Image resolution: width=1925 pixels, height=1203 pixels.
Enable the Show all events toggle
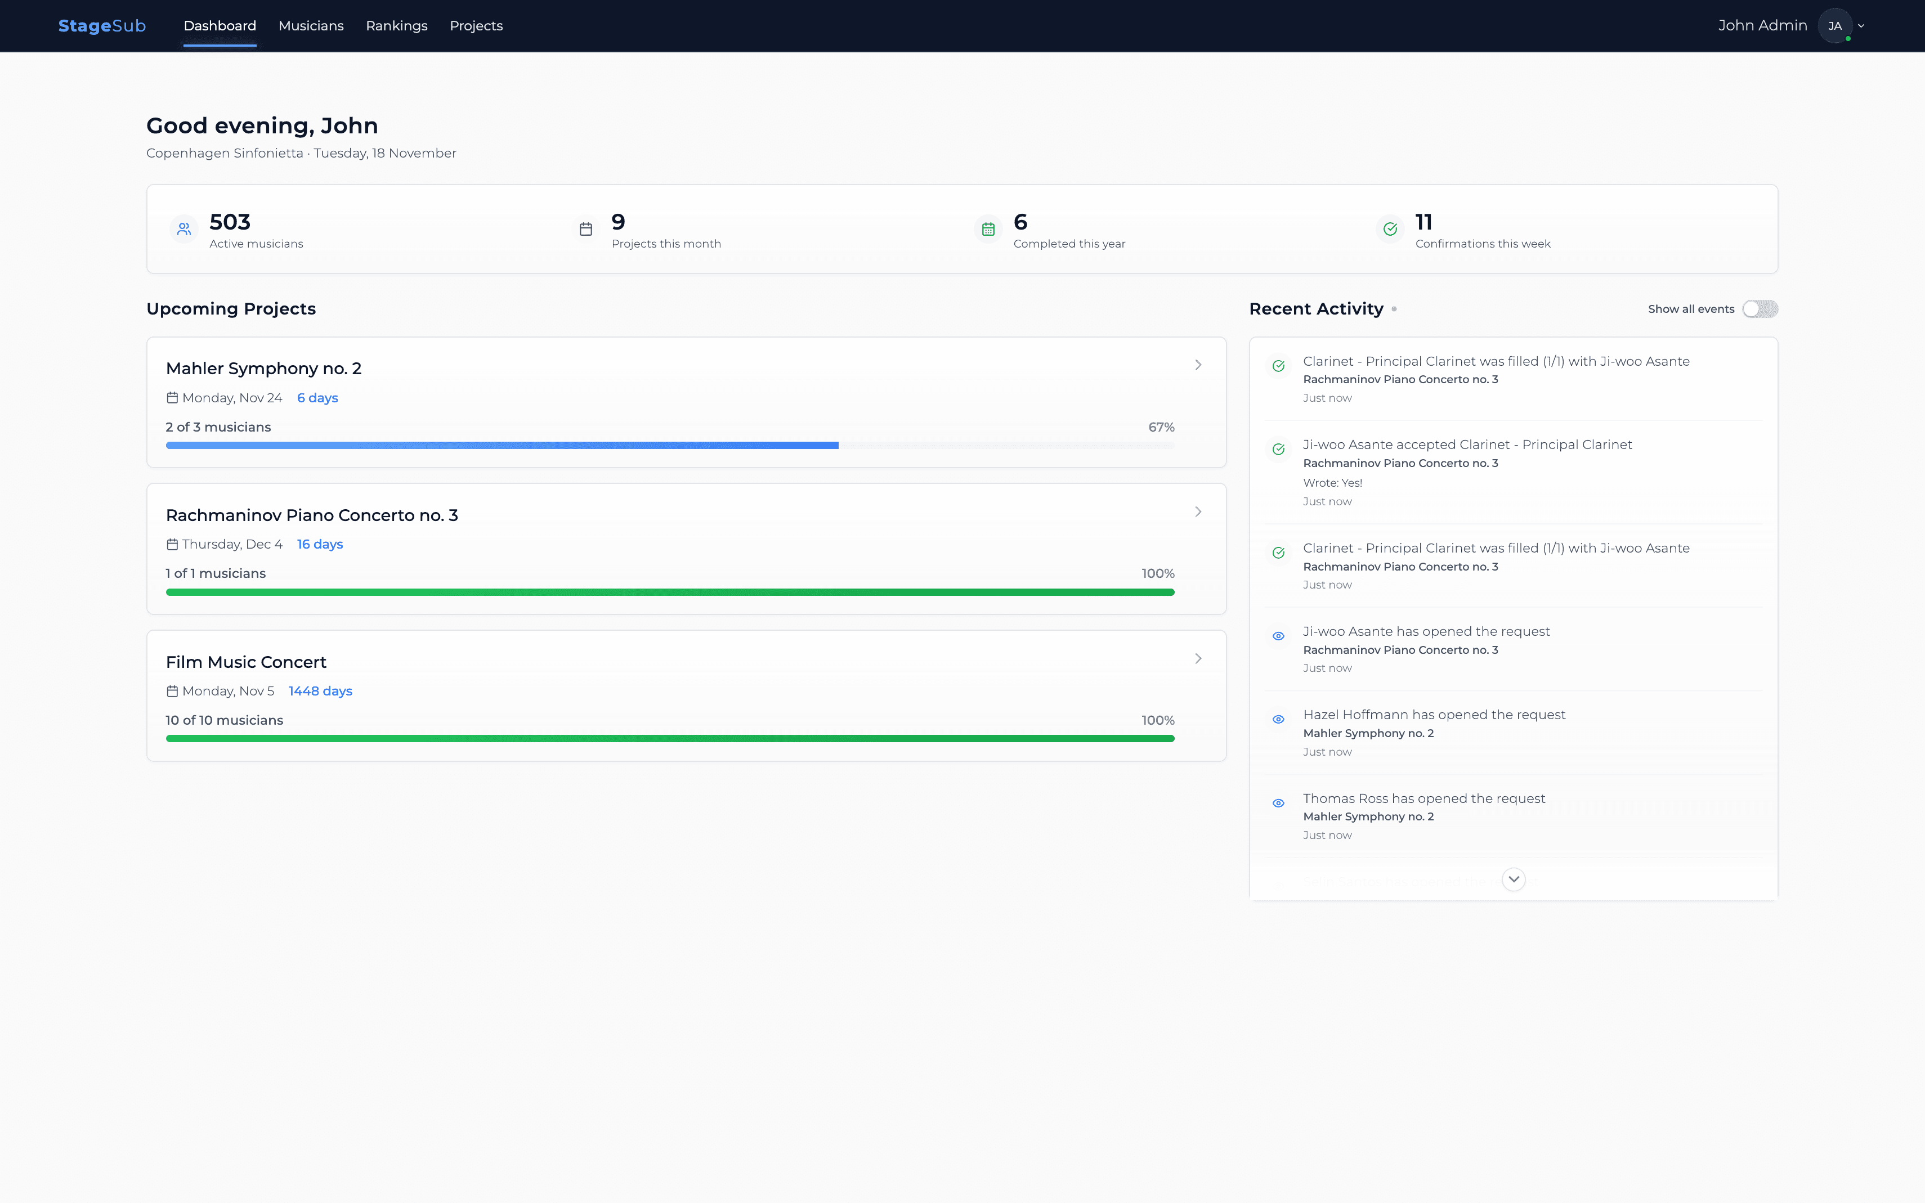(x=1760, y=309)
